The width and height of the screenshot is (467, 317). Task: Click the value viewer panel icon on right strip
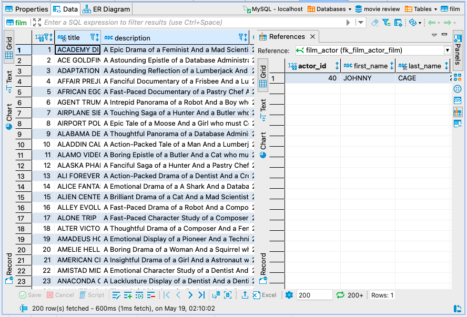458,124
